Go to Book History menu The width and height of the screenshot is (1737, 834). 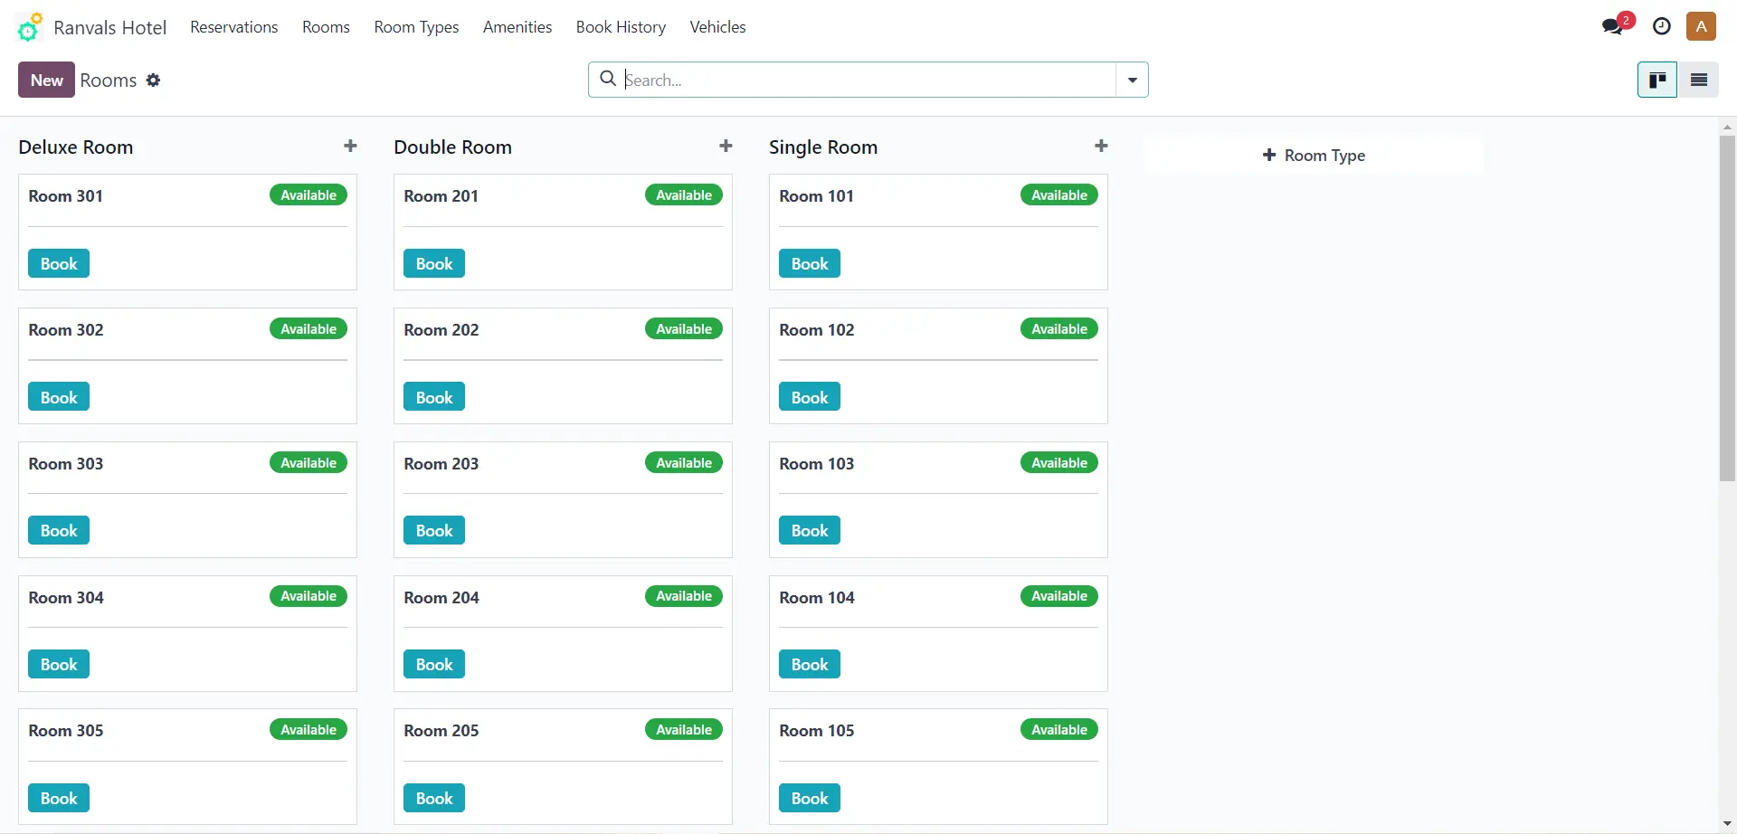click(x=621, y=27)
